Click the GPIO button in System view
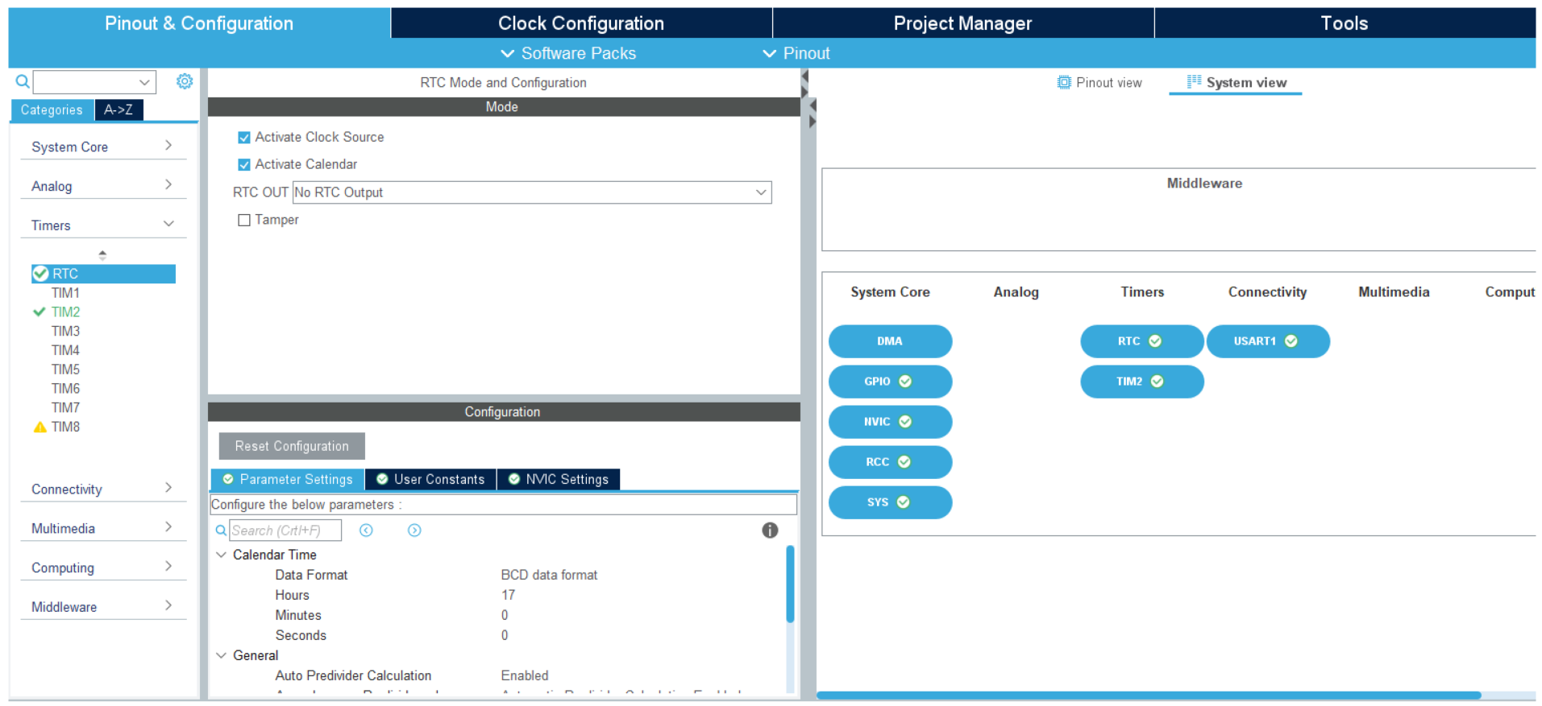The image size is (1542, 706). click(x=890, y=382)
